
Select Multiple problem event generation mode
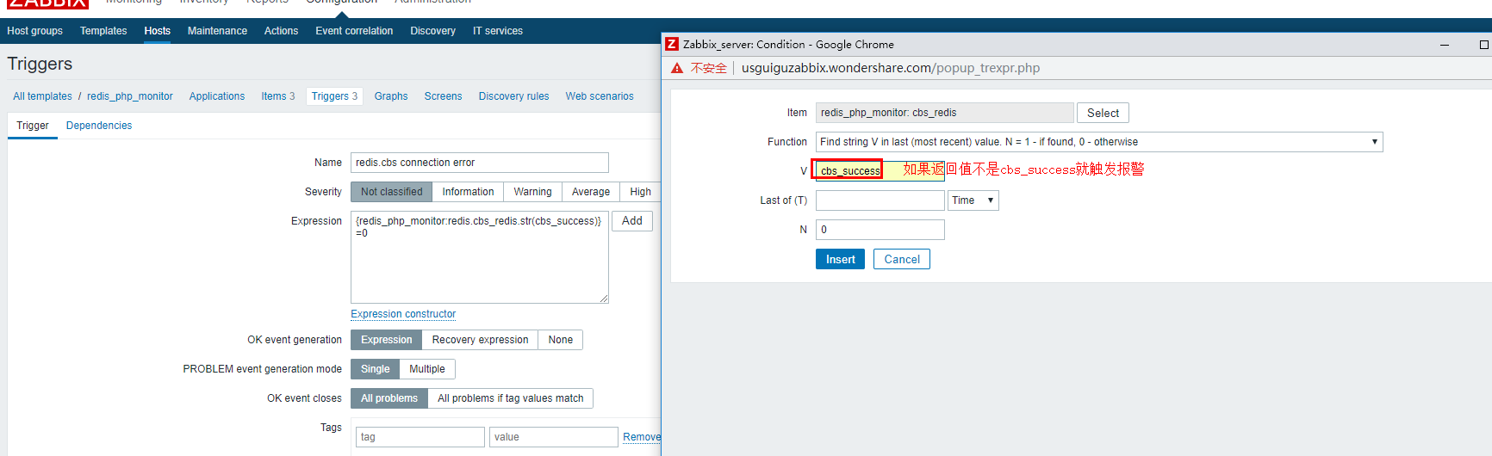(x=427, y=369)
